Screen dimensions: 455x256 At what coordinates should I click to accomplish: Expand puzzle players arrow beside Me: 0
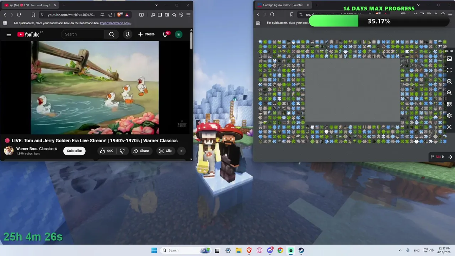[450, 157]
